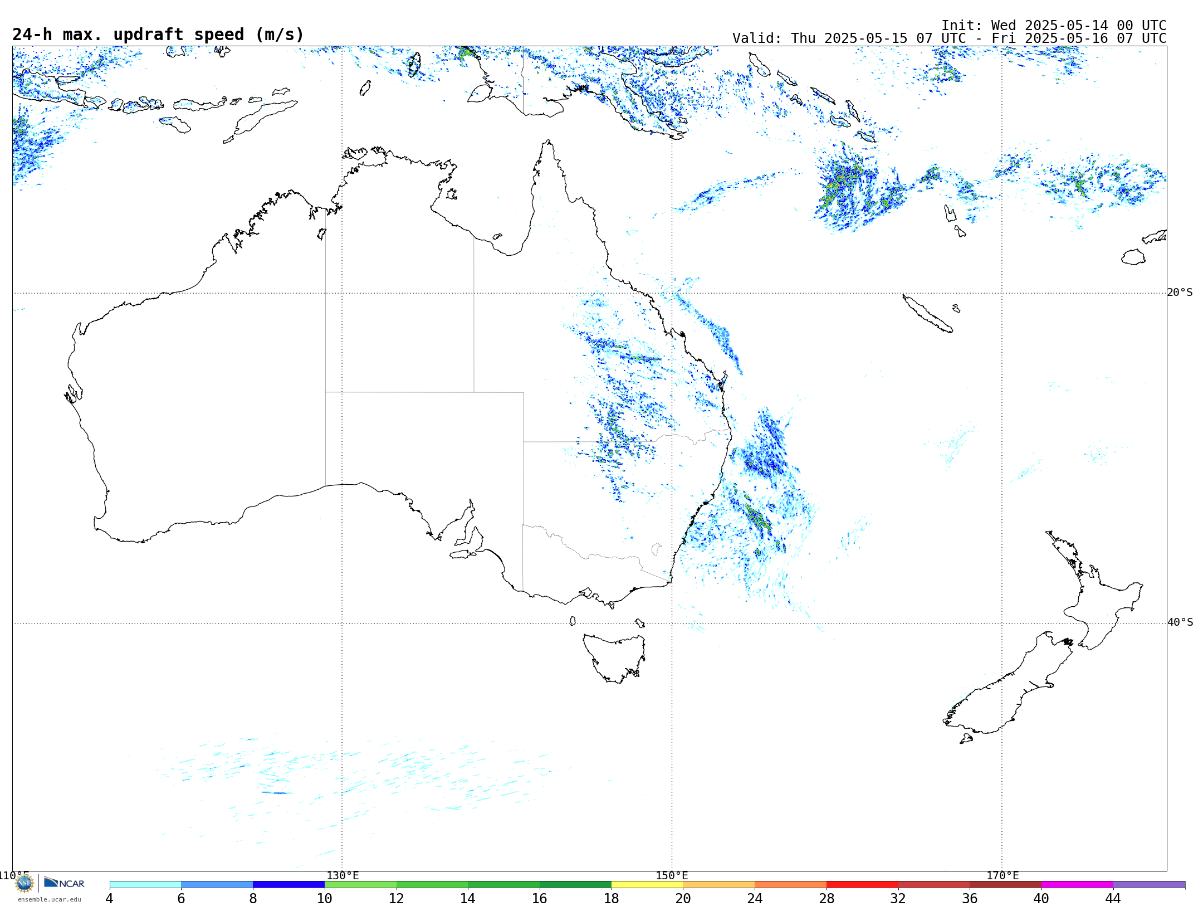Click the magenta 40–44 colorbar segment
This screenshot has height=906, width=1203.
1077,884
